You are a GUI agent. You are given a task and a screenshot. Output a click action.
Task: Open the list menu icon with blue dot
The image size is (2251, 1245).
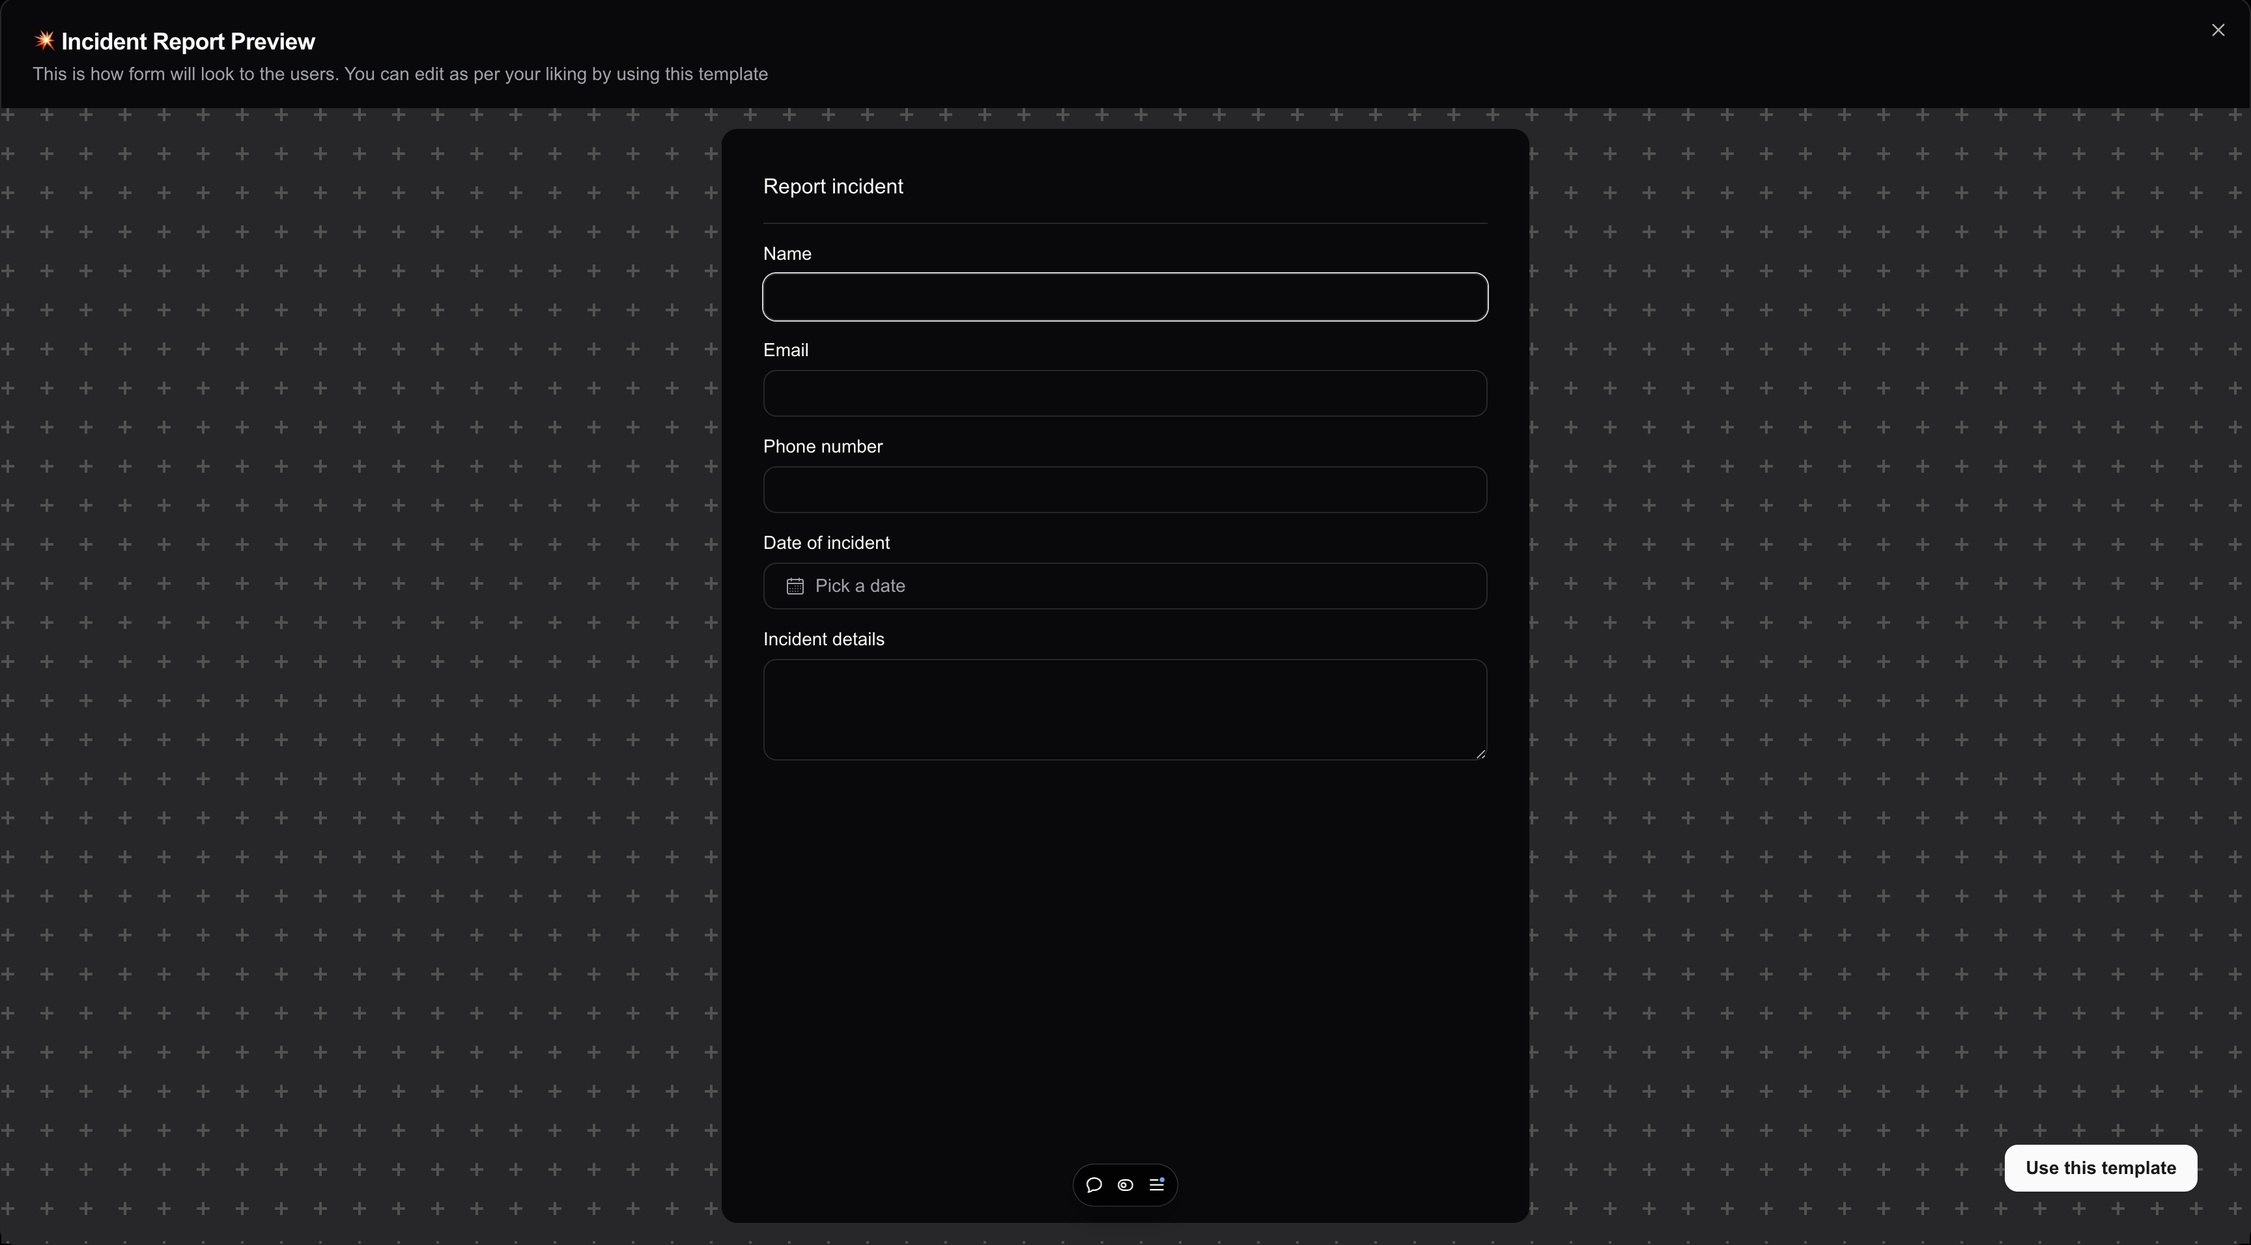click(x=1157, y=1184)
